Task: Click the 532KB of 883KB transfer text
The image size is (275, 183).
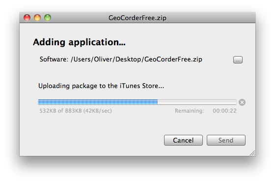Action: pos(60,111)
